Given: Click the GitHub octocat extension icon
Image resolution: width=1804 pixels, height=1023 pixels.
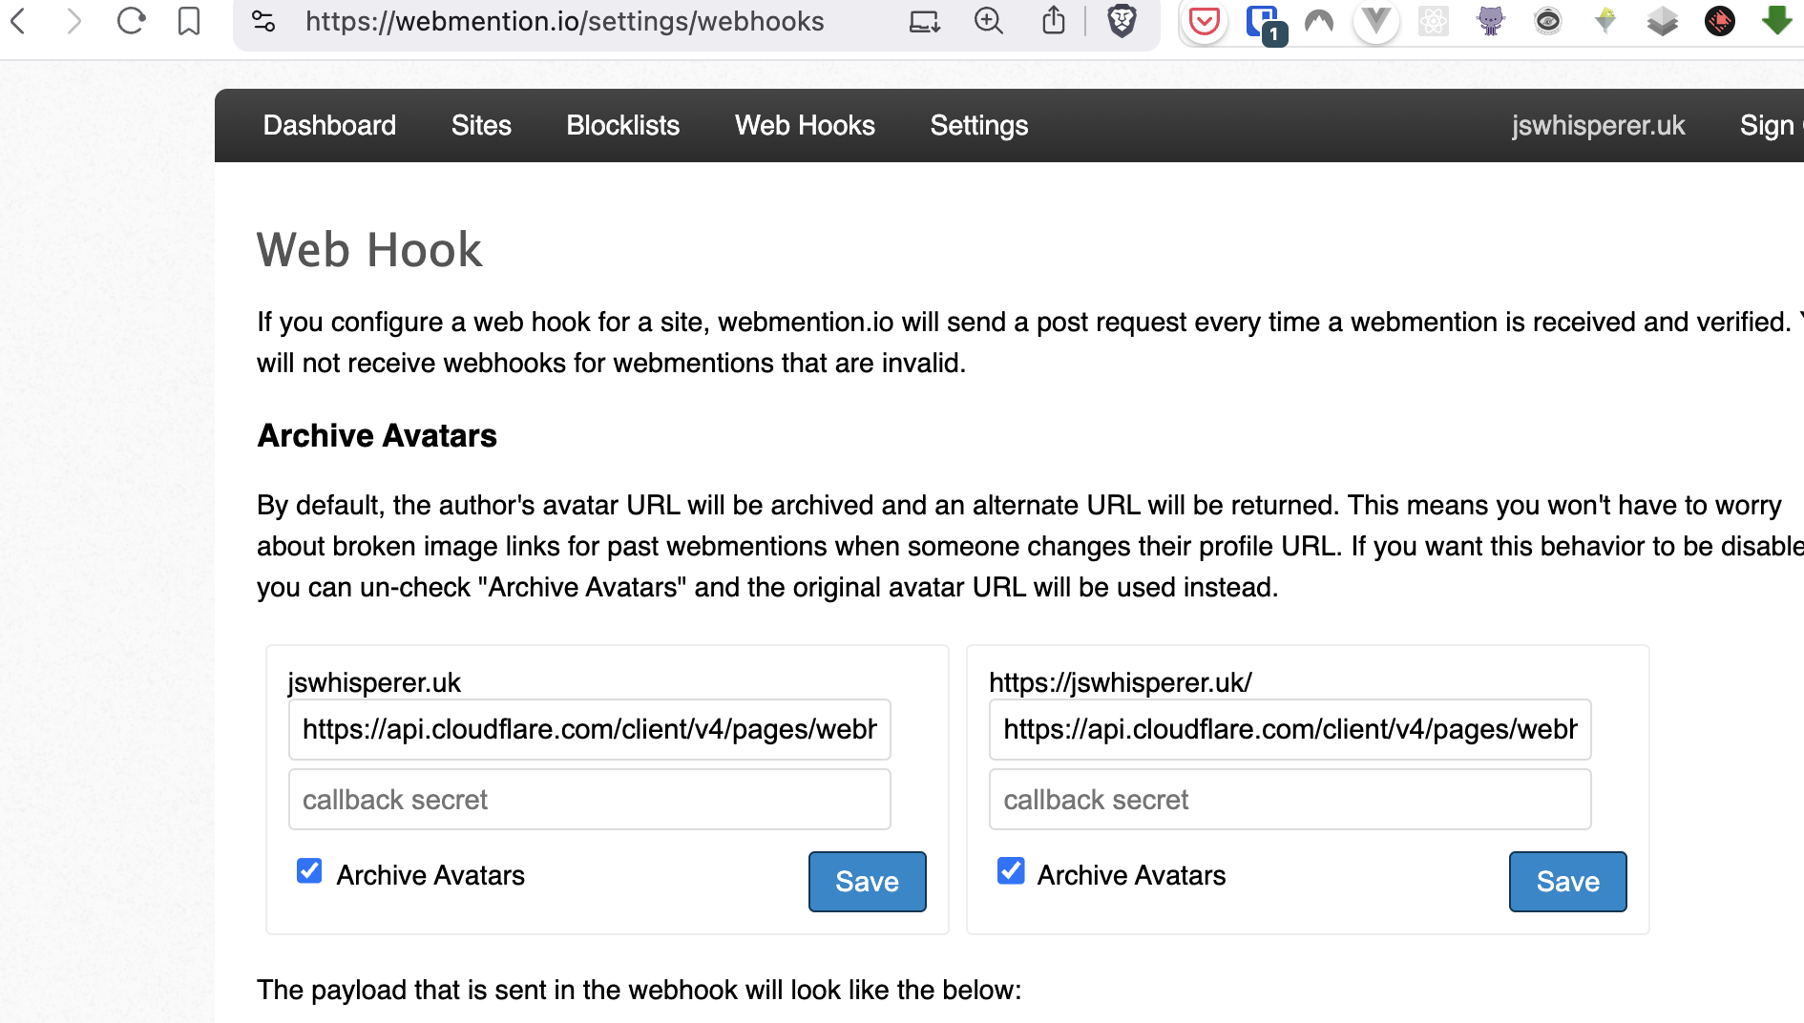Looking at the screenshot, I should 1489,21.
